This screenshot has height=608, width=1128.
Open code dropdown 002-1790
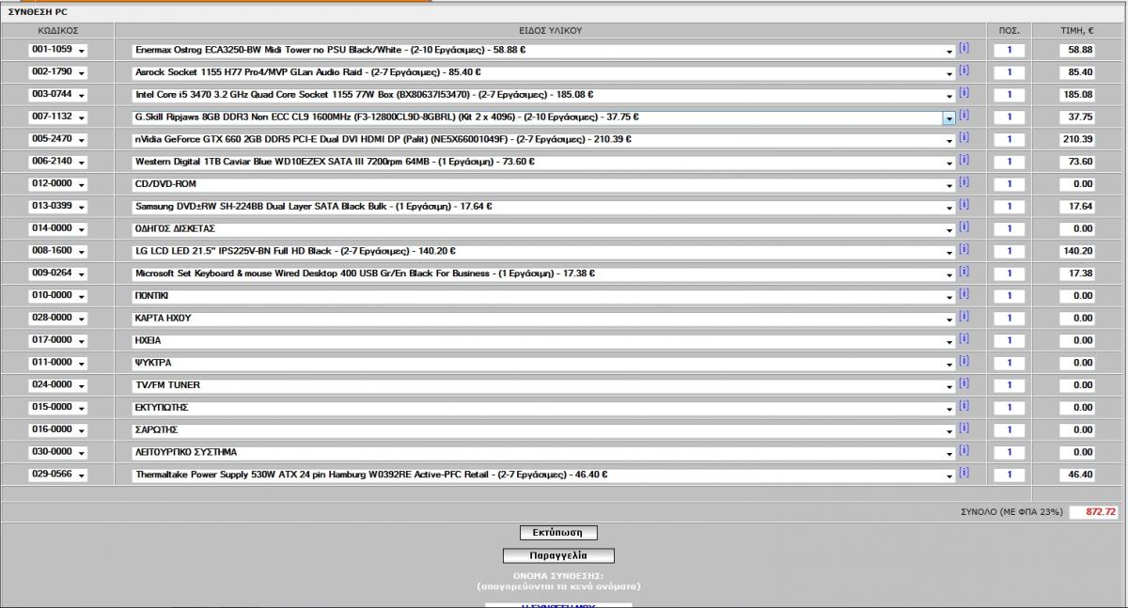pyautogui.click(x=57, y=72)
